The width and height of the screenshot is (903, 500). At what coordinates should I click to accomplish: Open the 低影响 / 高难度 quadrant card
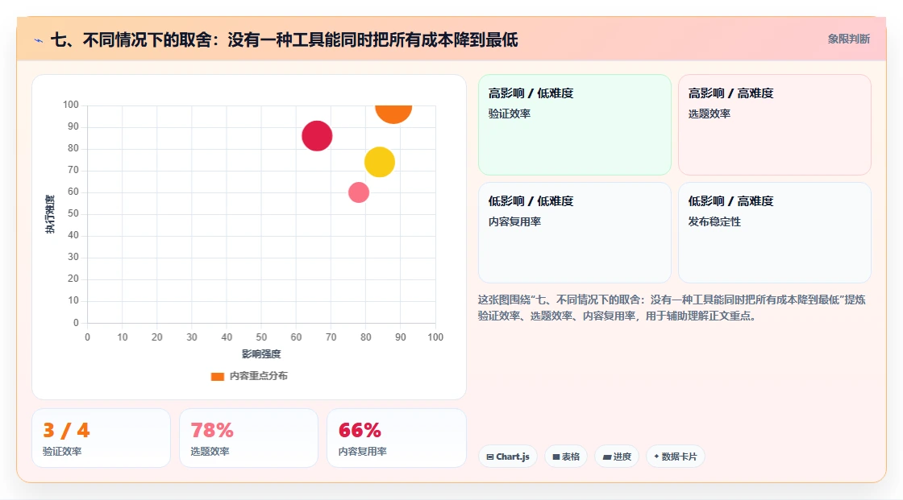point(775,233)
